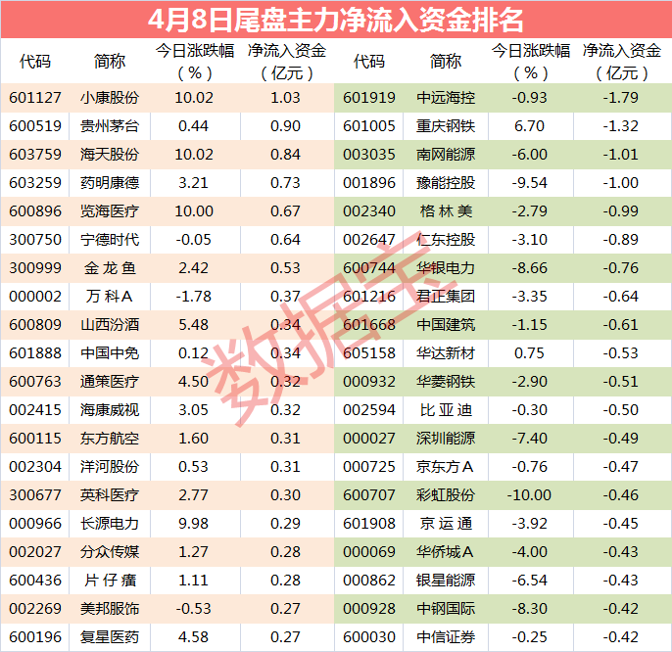Select stock name 海天股份
The width and height of the screenshot is (672, 652).
pyautogui.click(x=110, y=155)
